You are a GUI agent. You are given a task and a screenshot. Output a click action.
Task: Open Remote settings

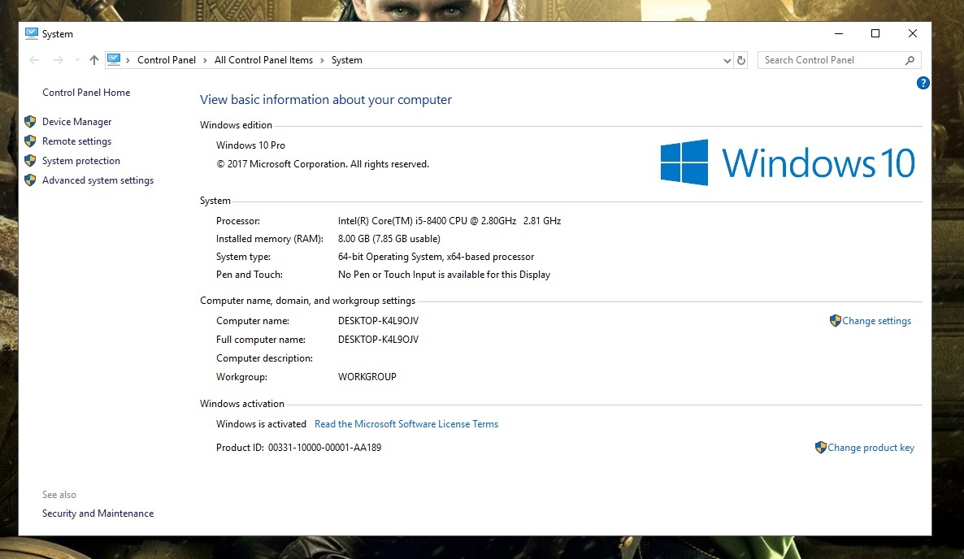pyautogui.click(x=77, y=141)
